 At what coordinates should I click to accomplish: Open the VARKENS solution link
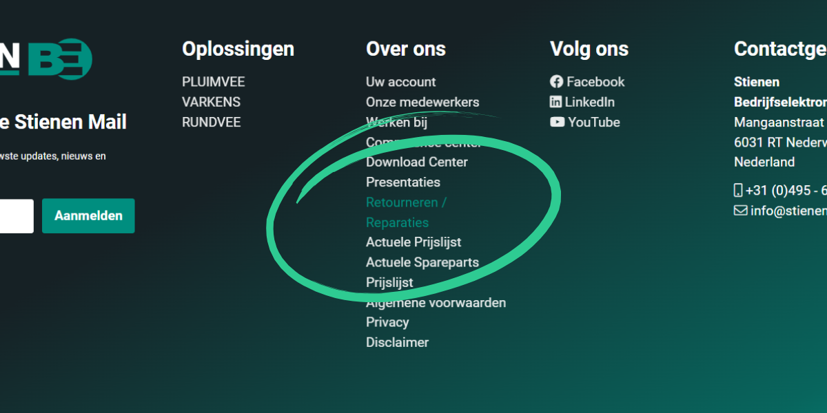pos(211,102)
